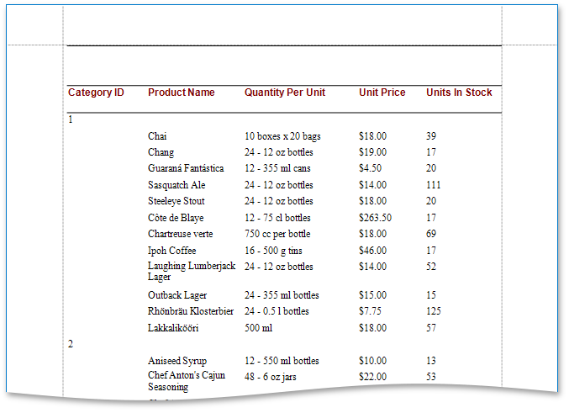The height and width of the screenshot is (413, 569).
Task: Select the Aniseed Syrup product name
Action: pyautogui.click(x=178, y=361)
